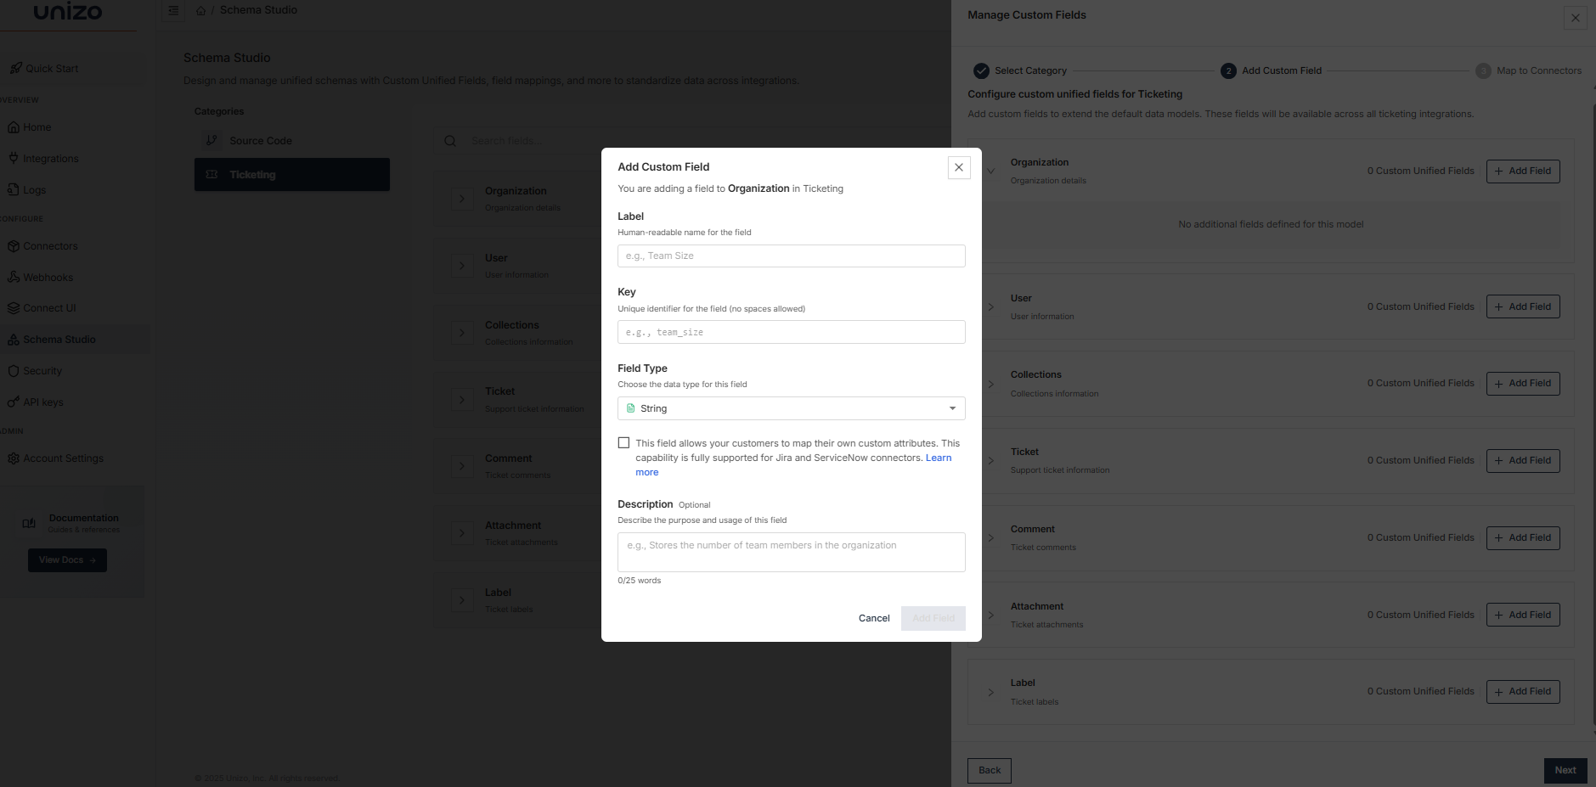The width and height of the screenshot is (1596, 787).
Task: Click the View Docs button
Action: click(x=67, y=559)
